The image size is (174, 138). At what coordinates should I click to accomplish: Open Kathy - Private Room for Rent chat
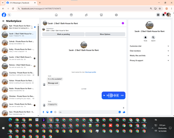pos(19,50)
